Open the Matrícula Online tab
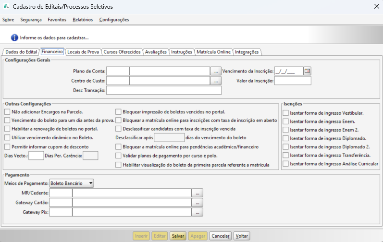This screenshot has height=242, width=383. coord(213,52)
